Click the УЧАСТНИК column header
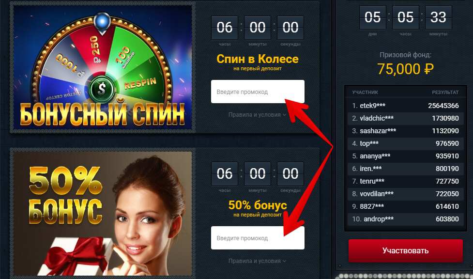Screen dimensions: 473x279 [365, 92]
